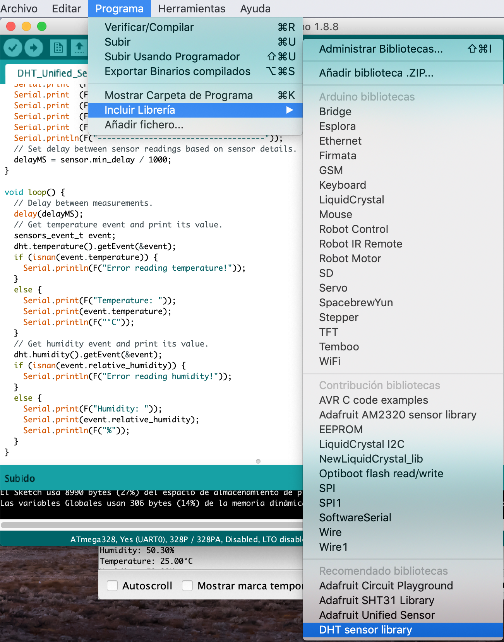Include the WiFi library

point(403,362)
